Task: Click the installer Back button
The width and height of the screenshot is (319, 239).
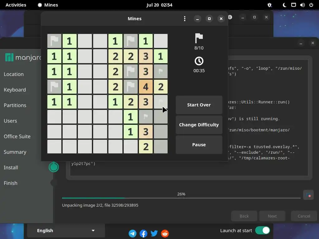Action: 244,216
